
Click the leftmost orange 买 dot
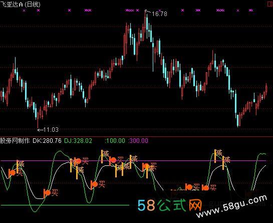pyautogui.click(x=13, y=173)
